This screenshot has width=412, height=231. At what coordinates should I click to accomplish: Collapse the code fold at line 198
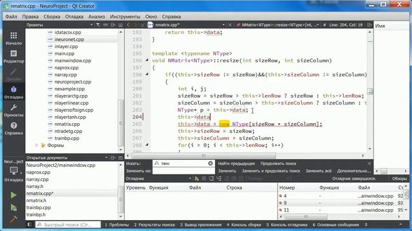pyautogui.click(x=147, y=74)
